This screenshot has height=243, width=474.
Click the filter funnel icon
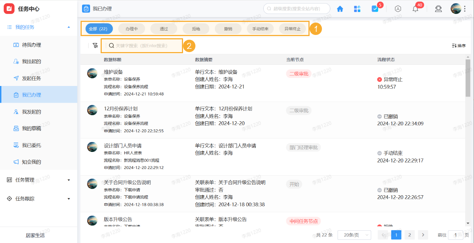tap(95, 45)
